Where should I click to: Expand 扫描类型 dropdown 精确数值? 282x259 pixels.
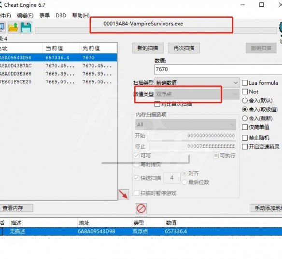pyautogui.click(x=197, y=83)
